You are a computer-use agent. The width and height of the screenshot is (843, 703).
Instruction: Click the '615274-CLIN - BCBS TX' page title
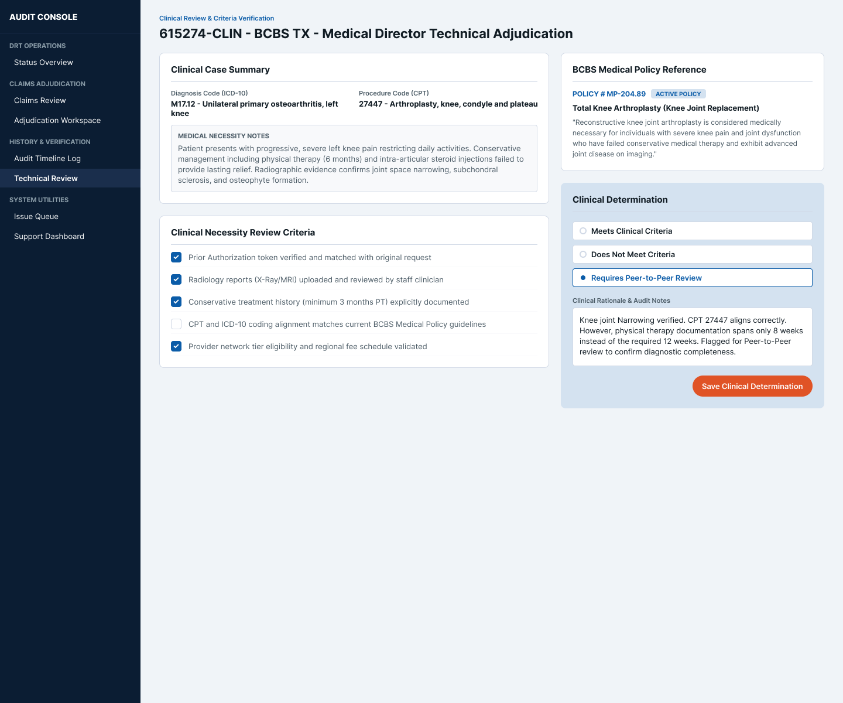coord(366,33)
